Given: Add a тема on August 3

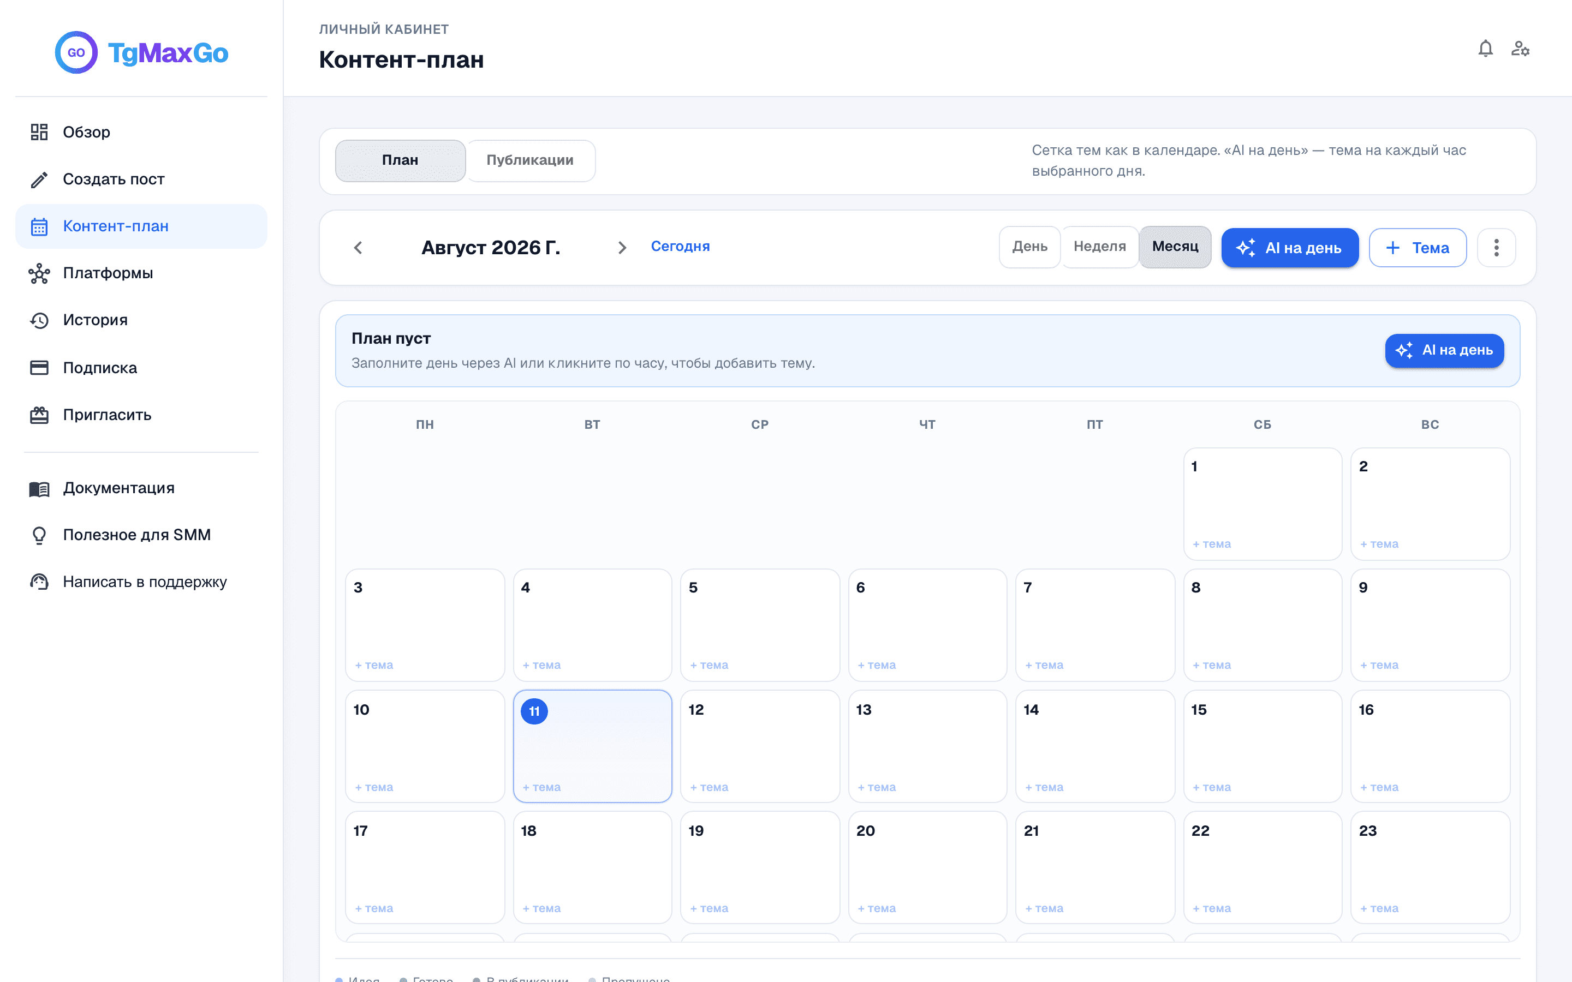Looking at the screenshot, I should [x=374, y=665].
